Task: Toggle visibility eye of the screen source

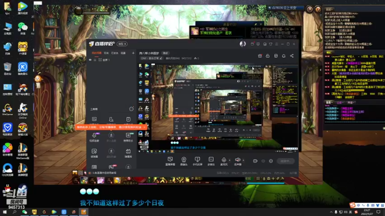Action: 90,60
